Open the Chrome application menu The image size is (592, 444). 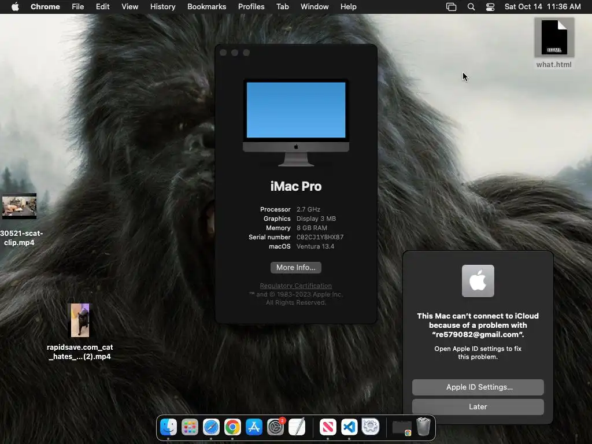click(x=45, y=6)
